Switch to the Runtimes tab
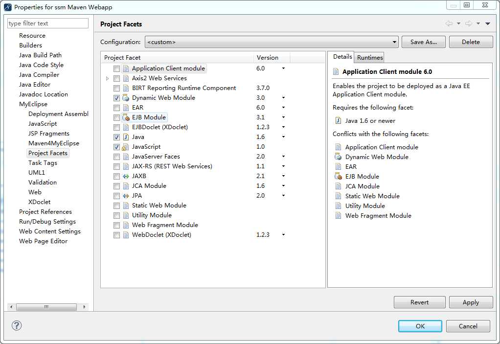The image size is (500, 344). point(369,57)
